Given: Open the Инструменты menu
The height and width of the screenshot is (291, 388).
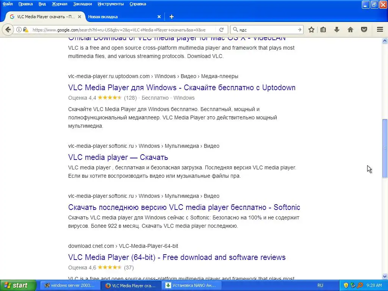Looking at the screenshot, I should tap(111, 4).
